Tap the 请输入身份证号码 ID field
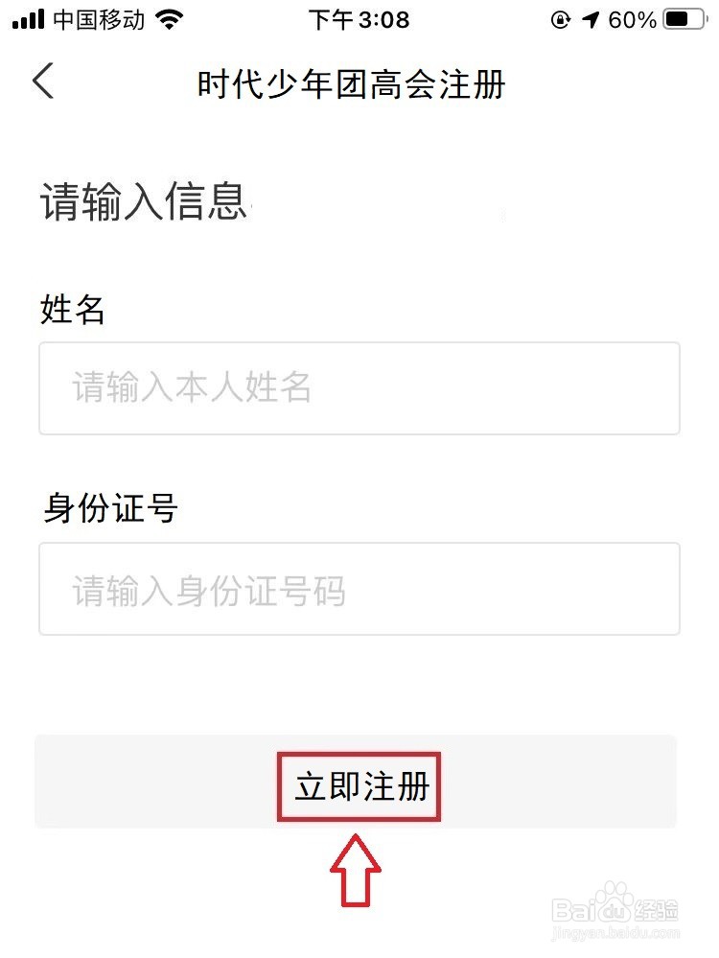The width and height of the screenshot is (719, 958). tap(359, 589)
